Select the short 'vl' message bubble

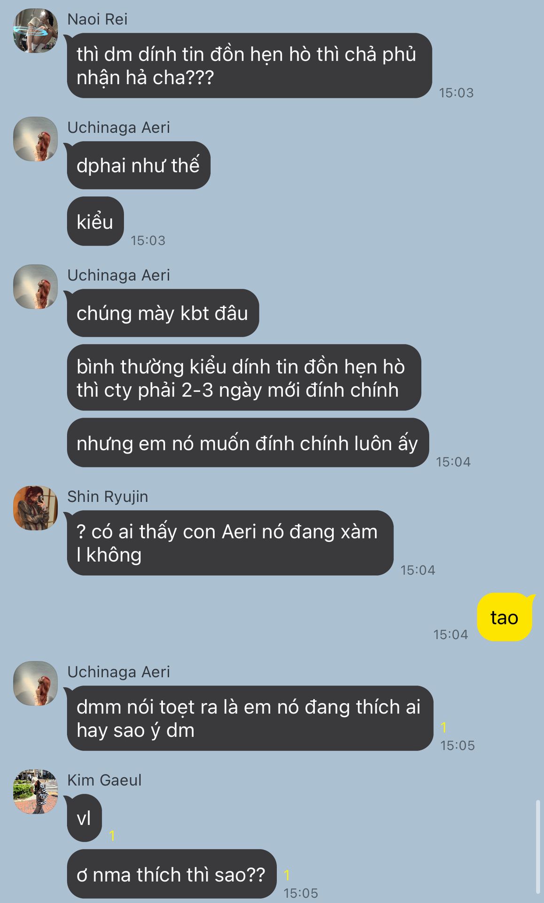tap(84, 818)
